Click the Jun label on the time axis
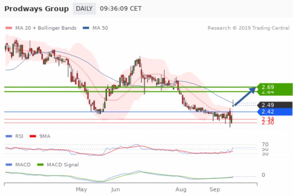 116,190
